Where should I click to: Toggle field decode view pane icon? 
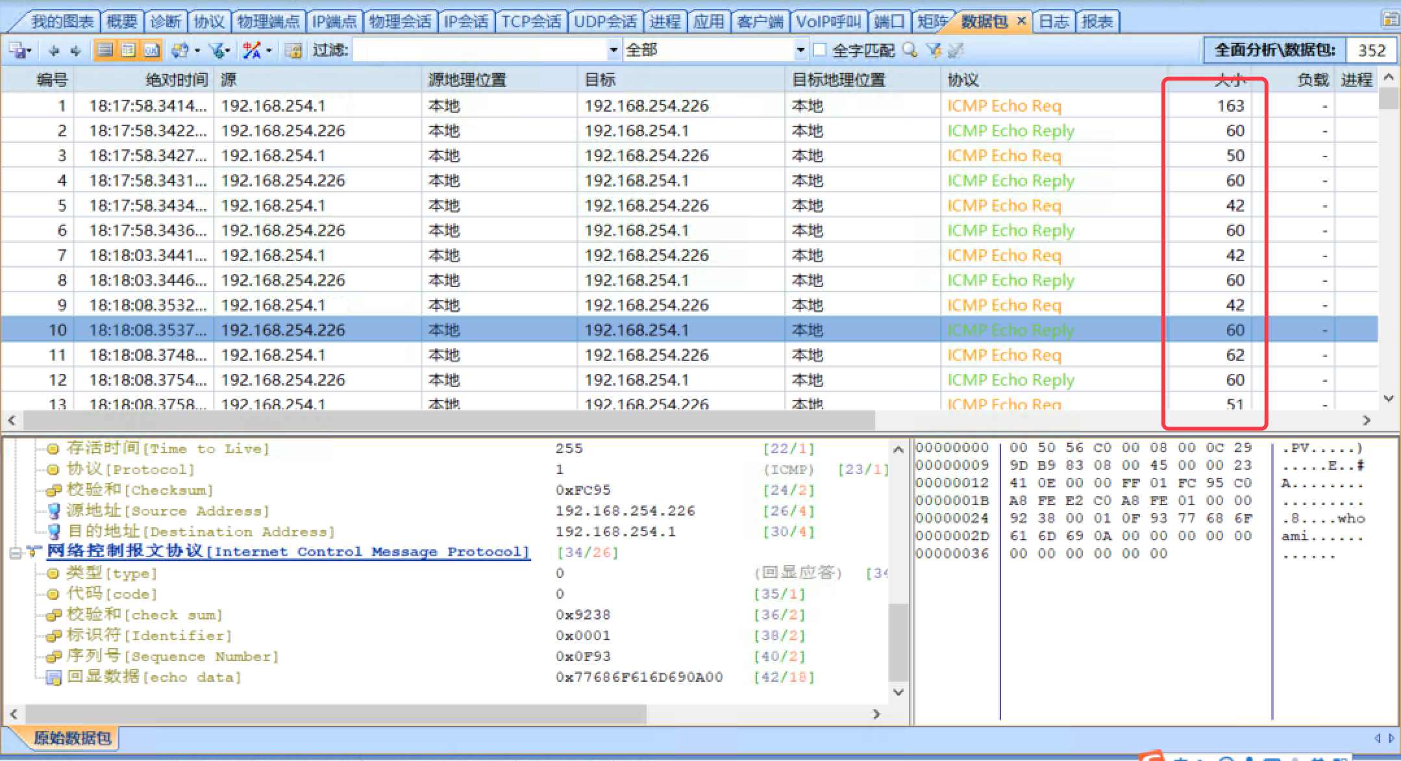pyautogui.click(x=129, y=50)
